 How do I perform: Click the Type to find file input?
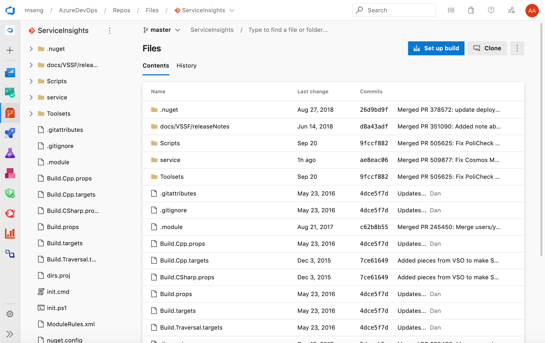pos(288,30)
